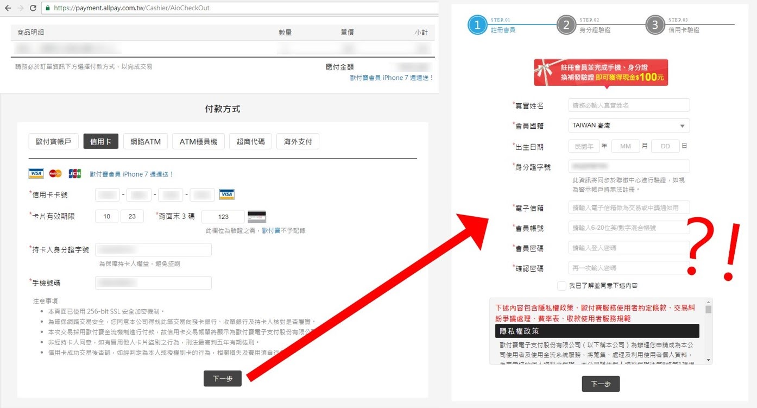Check the agree to terms checkbox
Image resolution: width=757 pixels, height=408 pixels.
tap(562, 286)
